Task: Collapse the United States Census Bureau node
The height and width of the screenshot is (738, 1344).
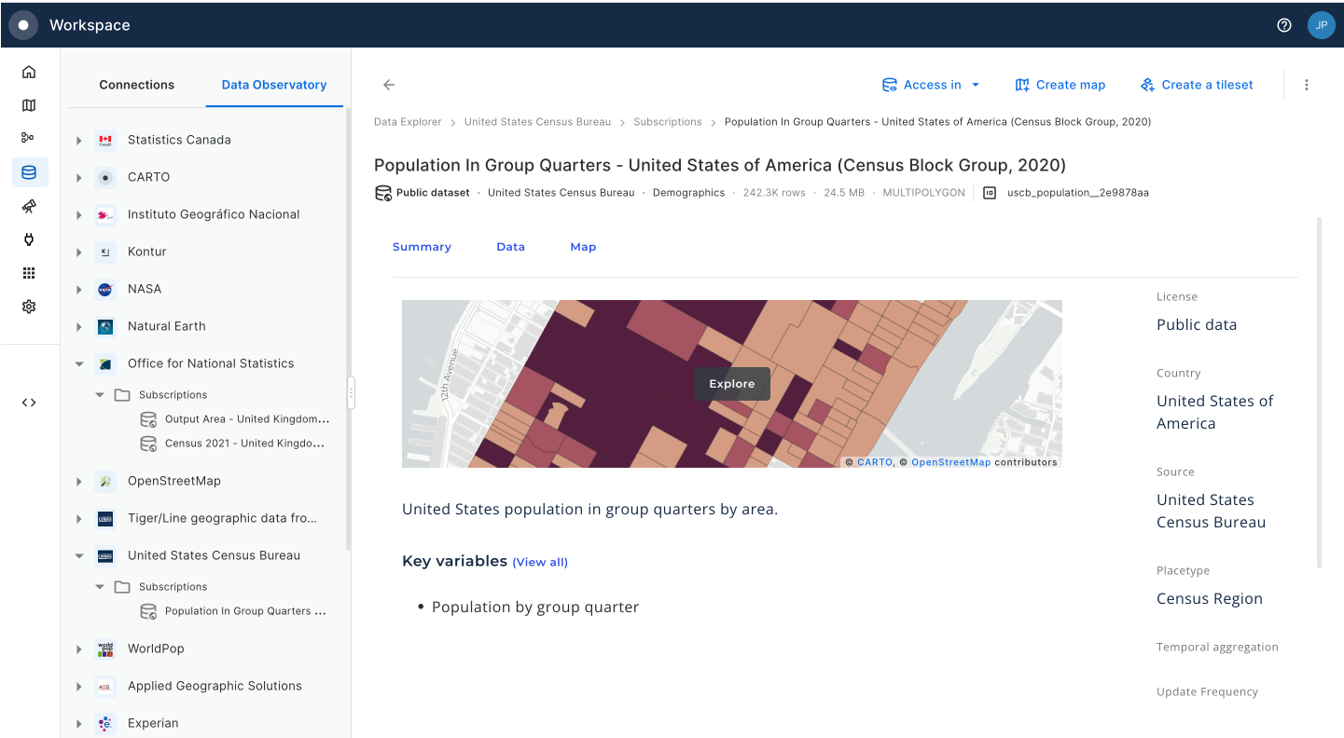Action: pyautogui.click(x=79, y=555)
